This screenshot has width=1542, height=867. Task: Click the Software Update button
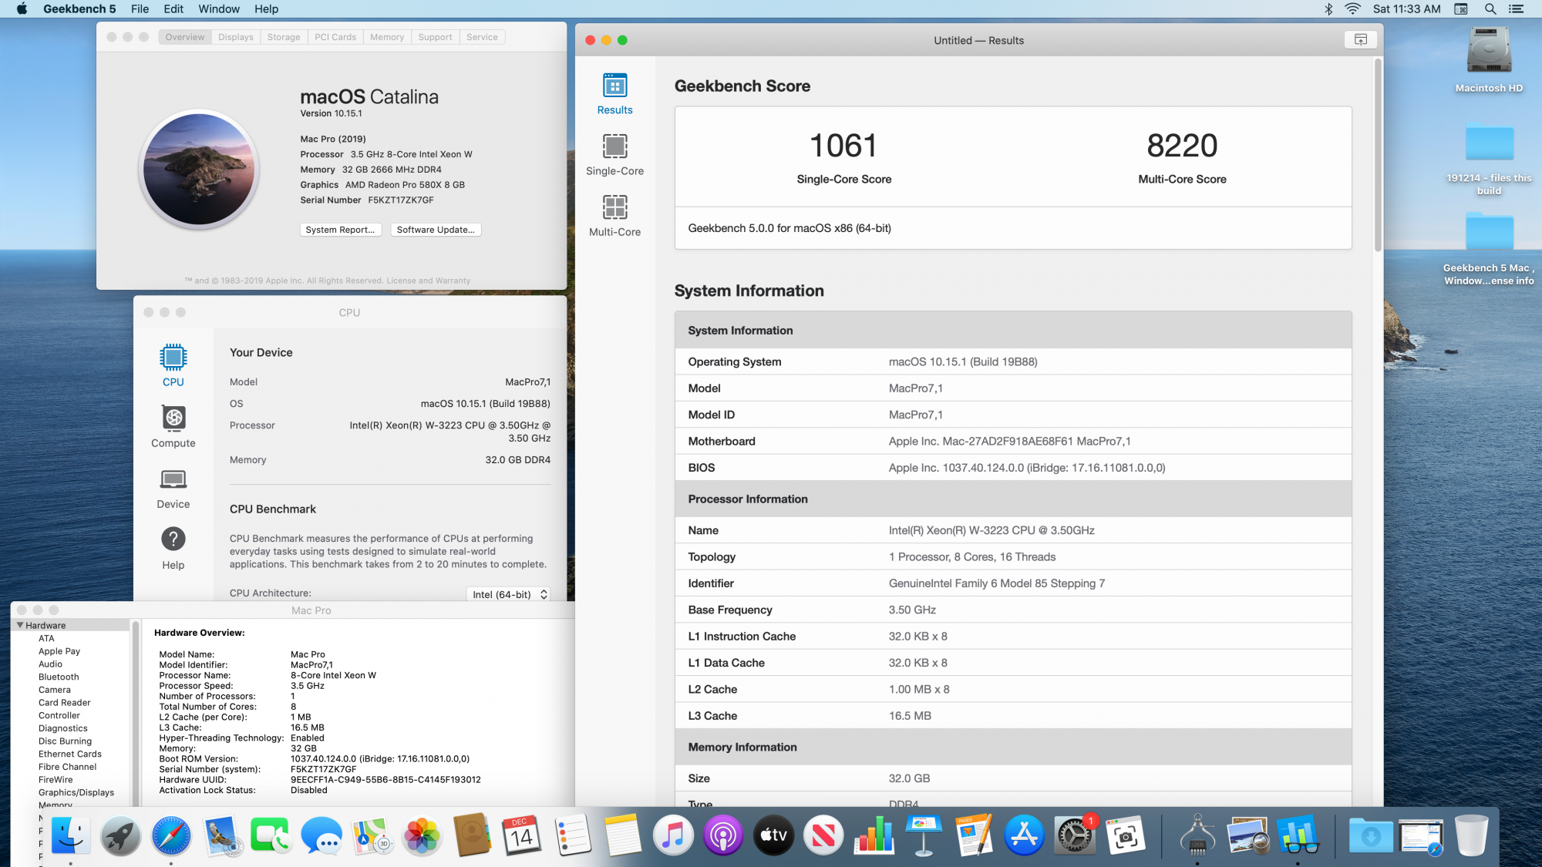tap(436, 230)
